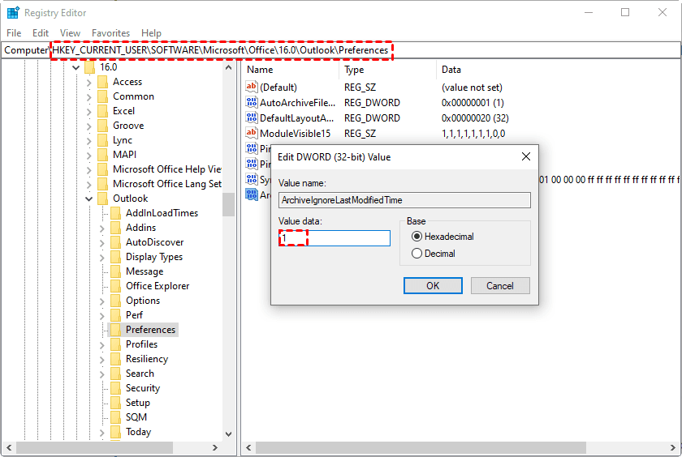The image size is (682, 457).
Task: Click the Message folder icon
Action: click(x=115, y=271)
